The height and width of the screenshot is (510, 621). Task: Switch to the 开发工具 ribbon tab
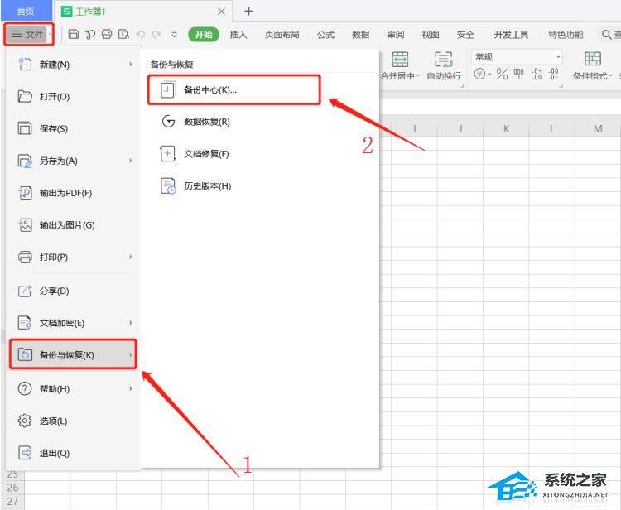[x=512, y=35]
